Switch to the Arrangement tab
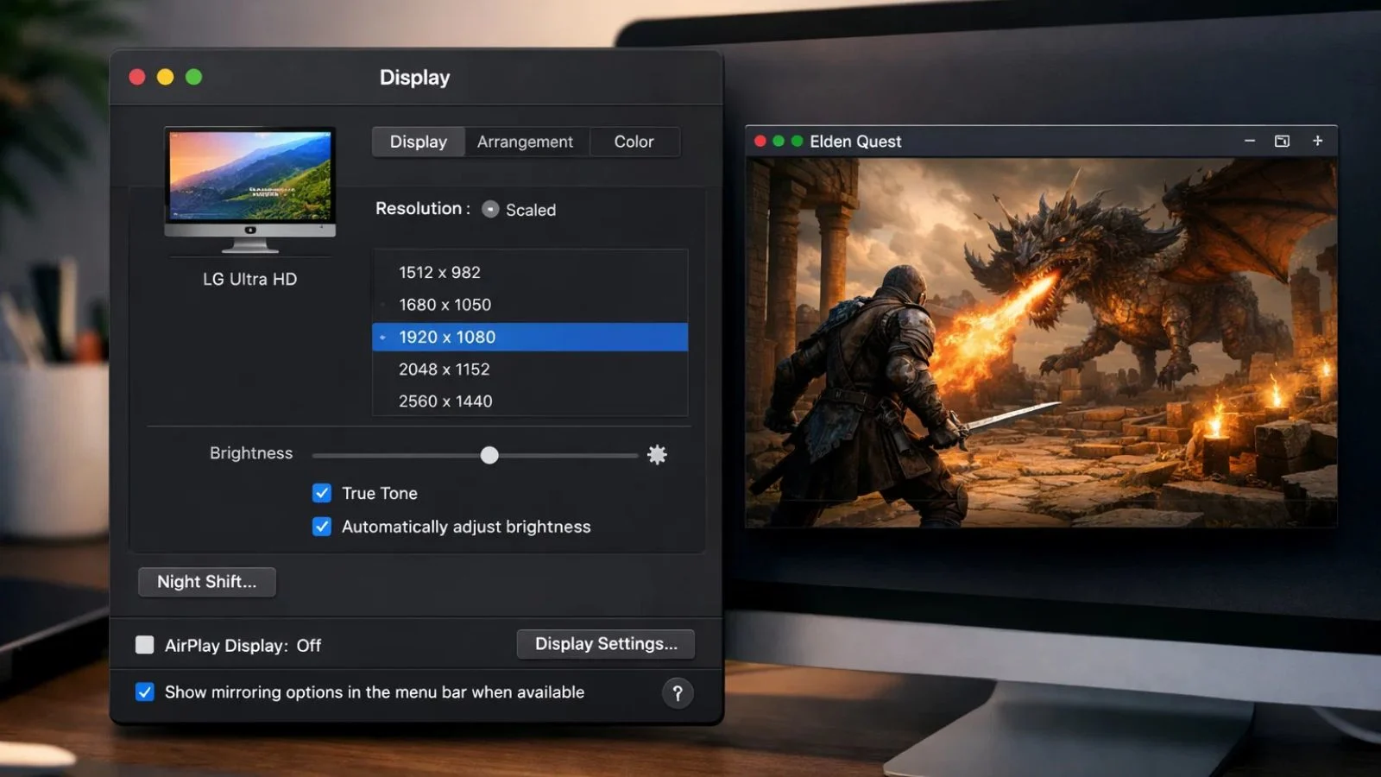Screen dimensions: 1381x777 525,142
